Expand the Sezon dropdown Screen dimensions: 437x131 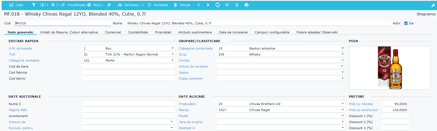click(343, 72)
